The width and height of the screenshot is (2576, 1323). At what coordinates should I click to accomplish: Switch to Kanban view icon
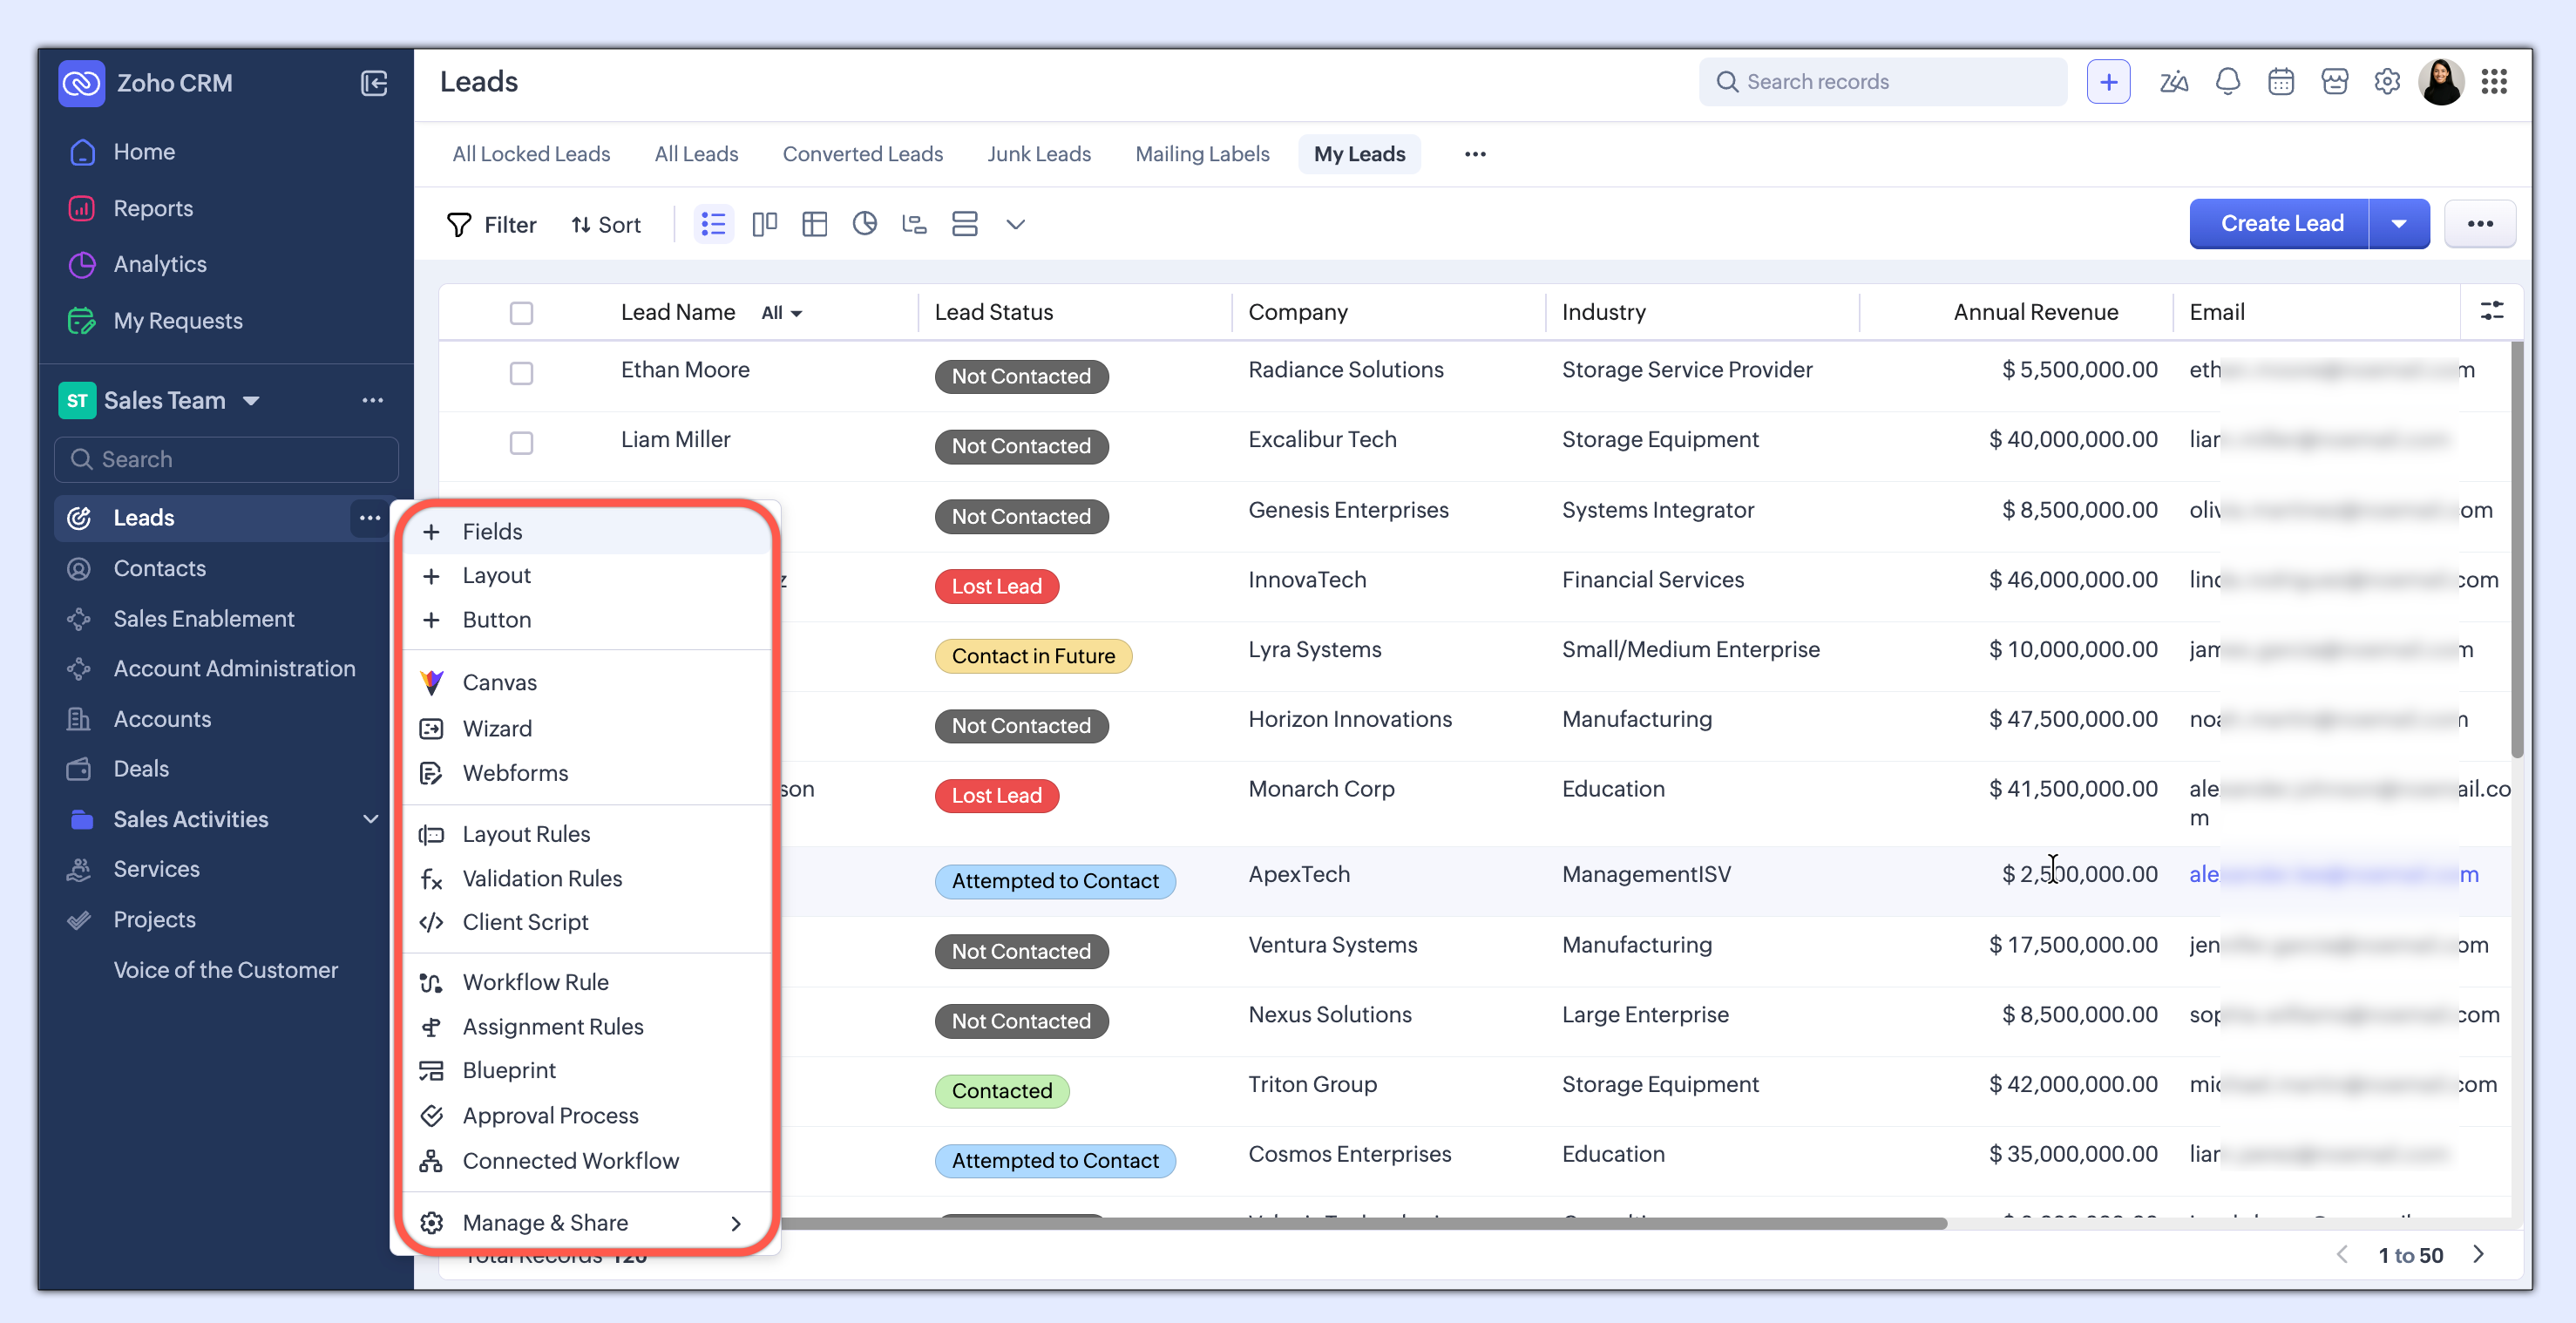point(764,224)
